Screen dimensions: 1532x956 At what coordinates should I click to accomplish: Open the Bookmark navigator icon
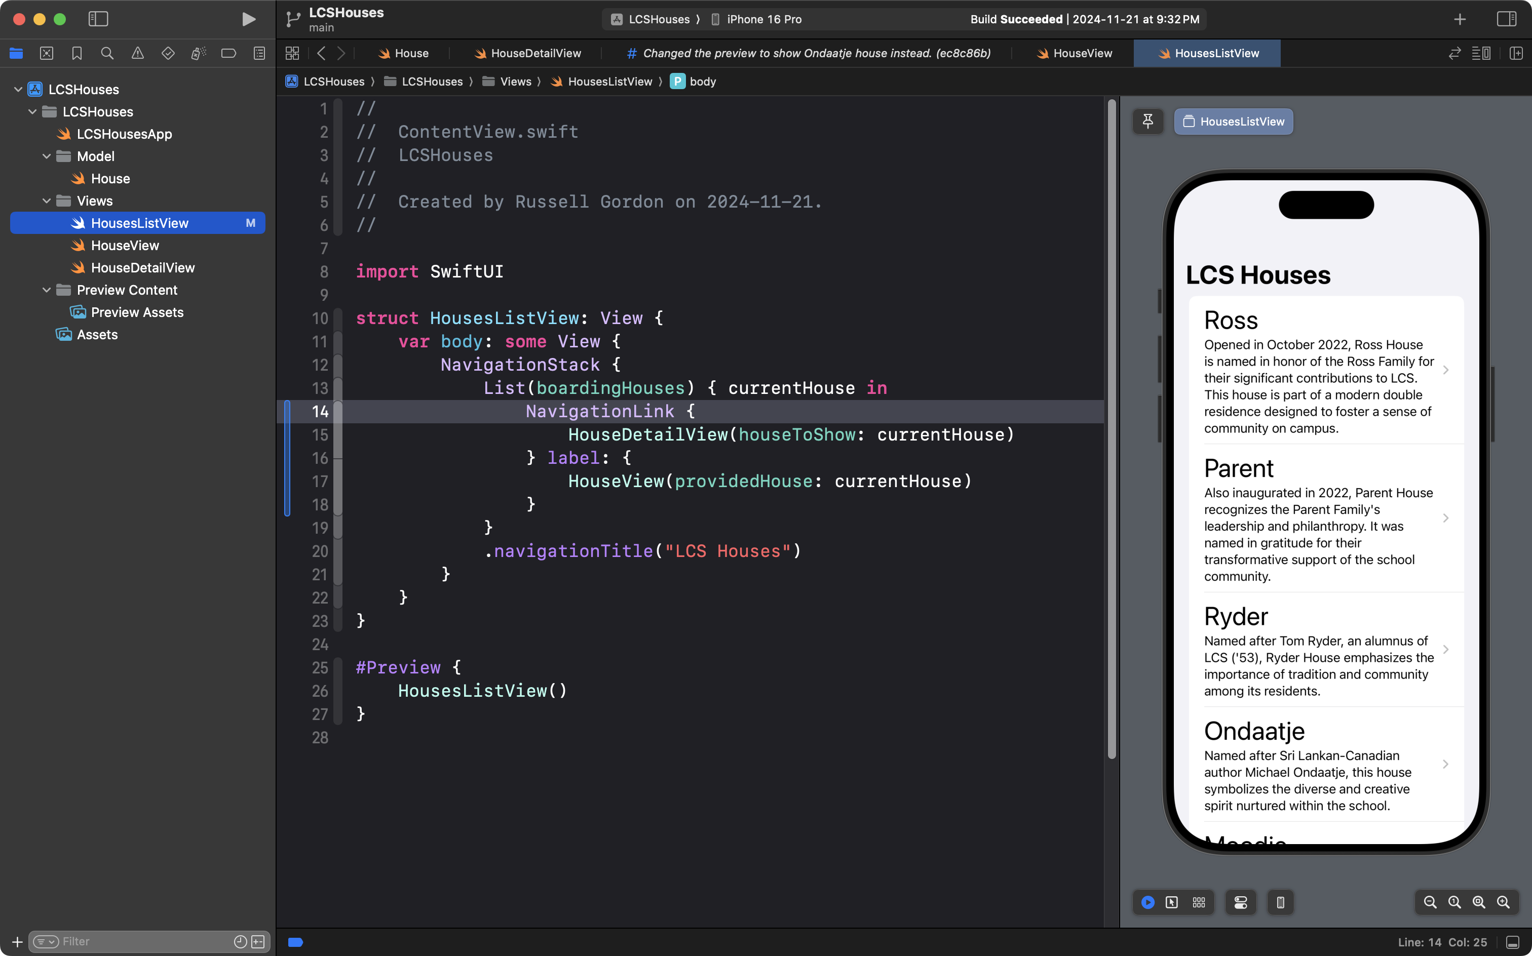click(76, 54)
